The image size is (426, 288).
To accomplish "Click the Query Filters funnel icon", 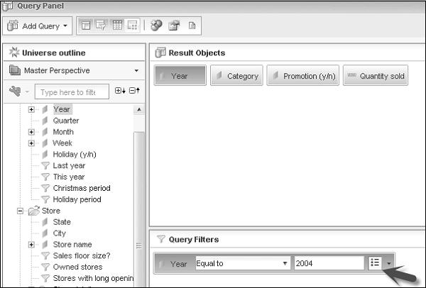I will (161, 239).
